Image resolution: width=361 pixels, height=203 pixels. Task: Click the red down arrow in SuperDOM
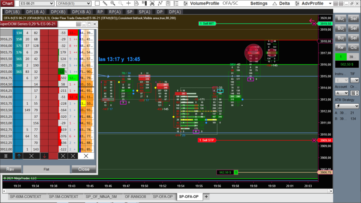[x=44, y=156]
